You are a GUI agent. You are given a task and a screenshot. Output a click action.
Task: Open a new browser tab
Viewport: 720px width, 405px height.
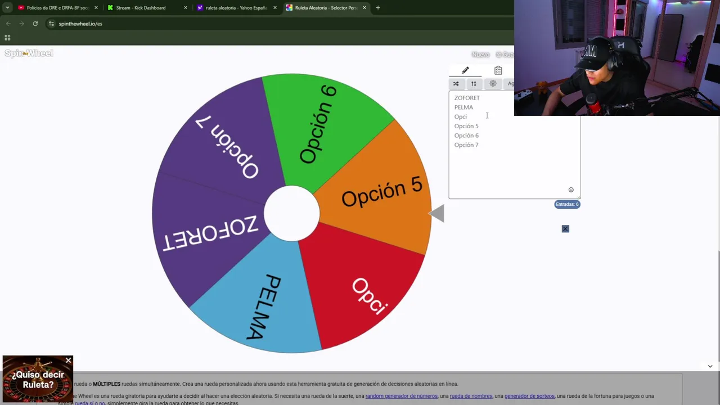[x=378, y=8]
